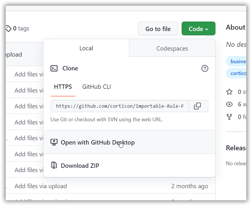Click the star icon in About sidebar
Image resolution: width=252 pixels, height=206 pixels.
(x=229, y=92)
